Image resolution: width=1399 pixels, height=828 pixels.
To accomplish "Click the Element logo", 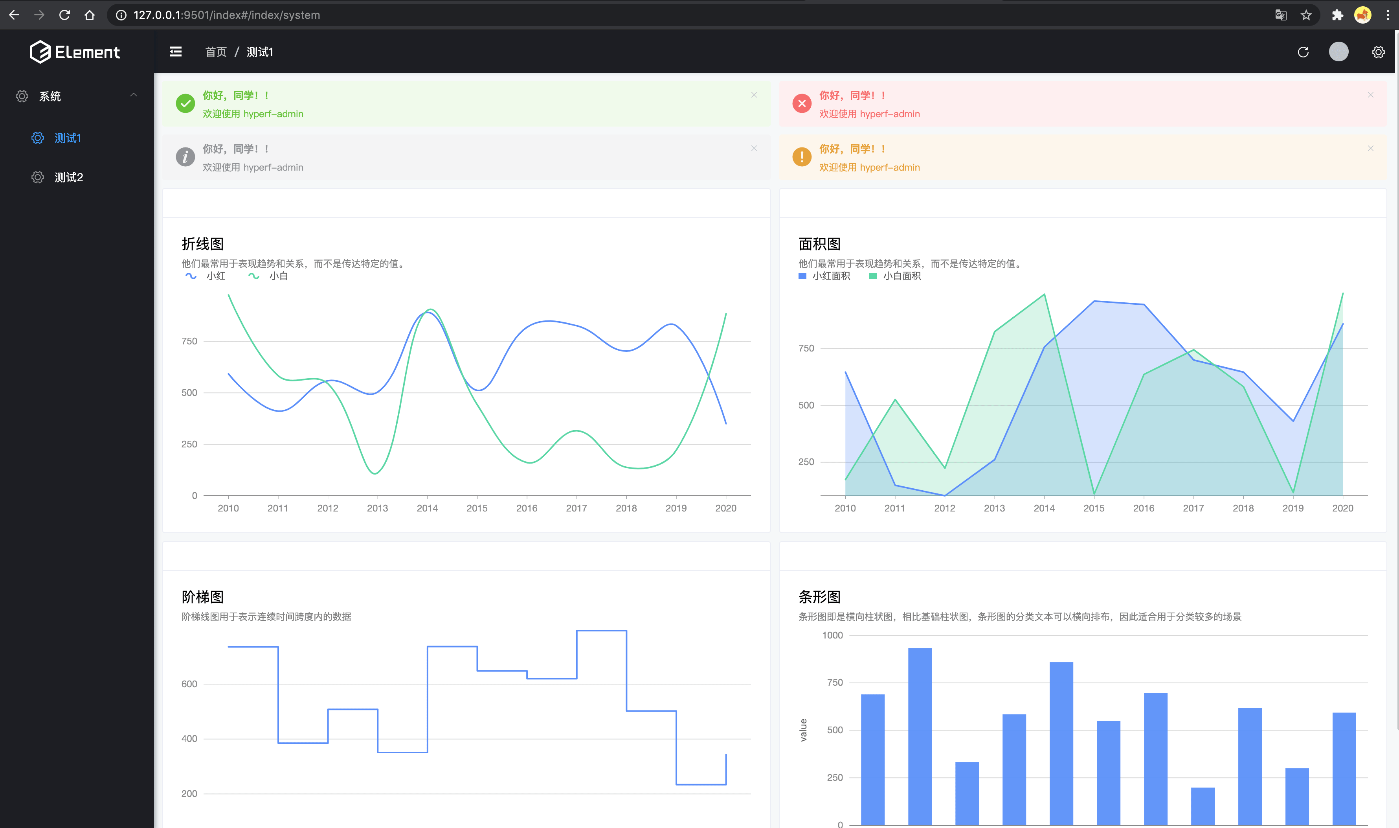I will point(75,52).
